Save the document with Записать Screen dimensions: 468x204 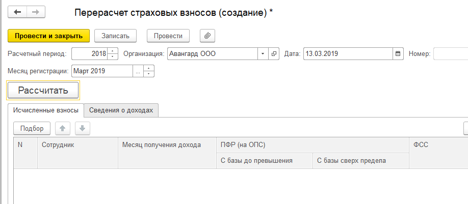tap(119, 36)
